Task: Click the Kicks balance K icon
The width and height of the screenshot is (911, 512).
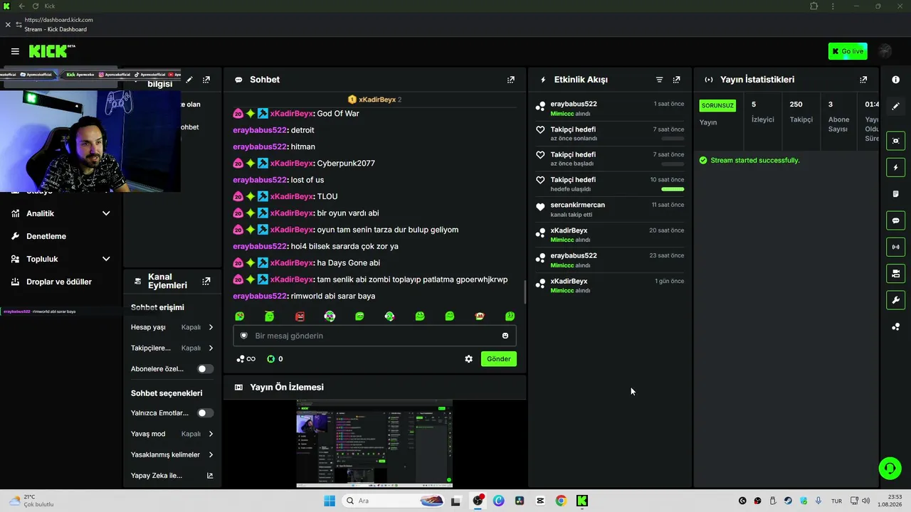Action: 270,359
